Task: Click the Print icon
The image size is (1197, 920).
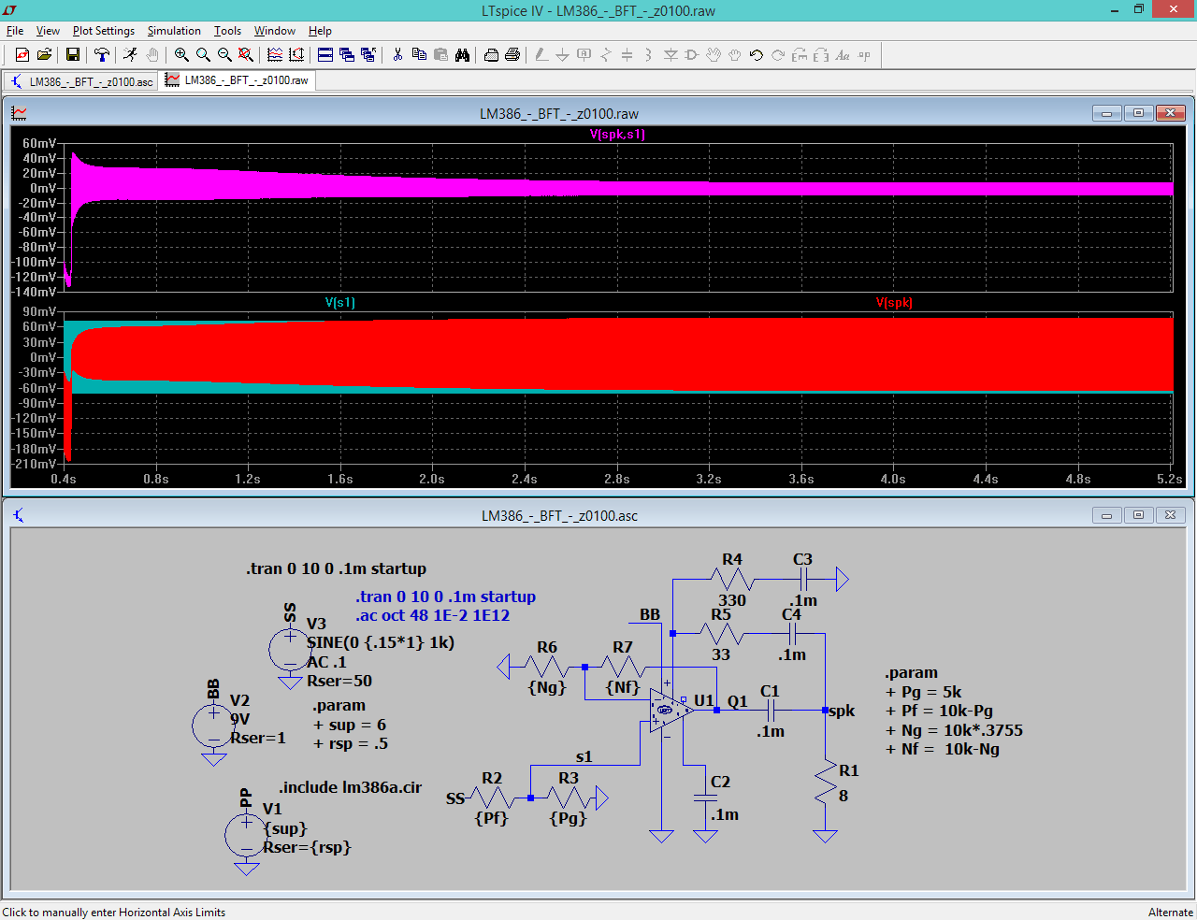Action: [512, 55]
